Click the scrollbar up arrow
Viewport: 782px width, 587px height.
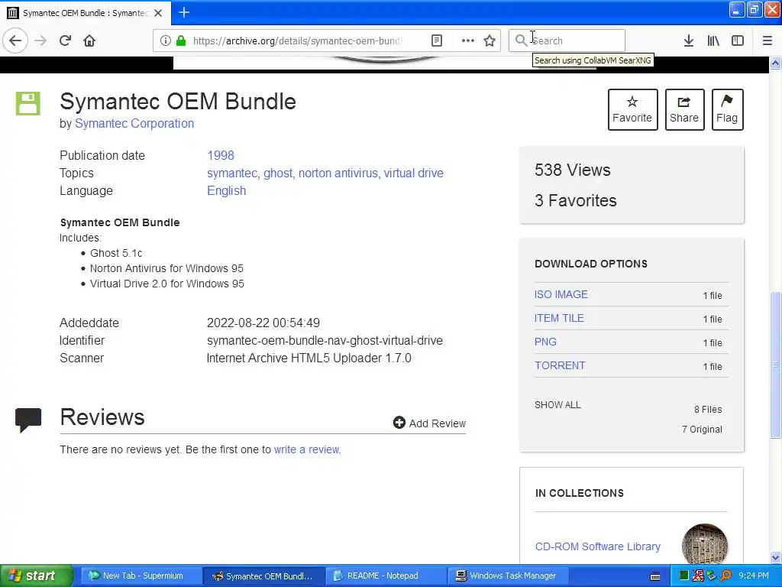pos(776,63)
